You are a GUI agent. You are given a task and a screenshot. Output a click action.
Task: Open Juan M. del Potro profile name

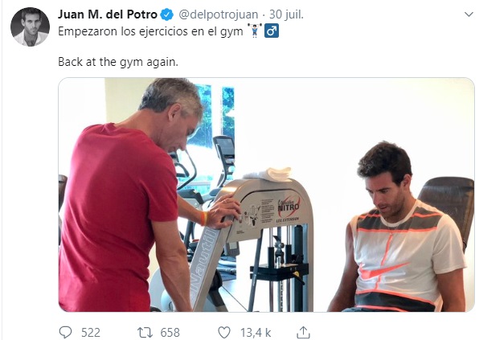pos(108,14)
